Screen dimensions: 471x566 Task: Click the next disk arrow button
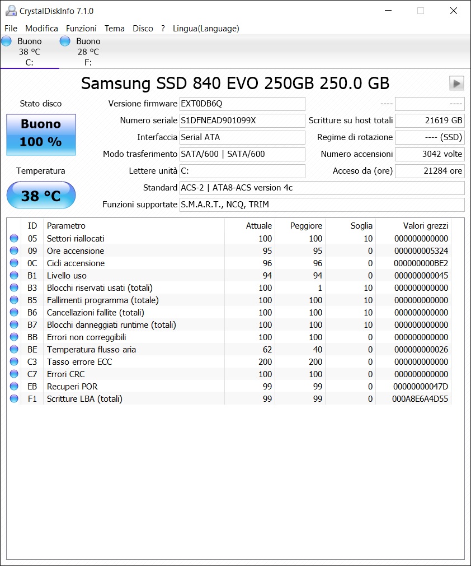click(456, 83)
